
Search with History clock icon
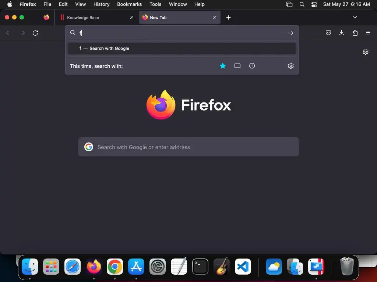click(252, 66)
